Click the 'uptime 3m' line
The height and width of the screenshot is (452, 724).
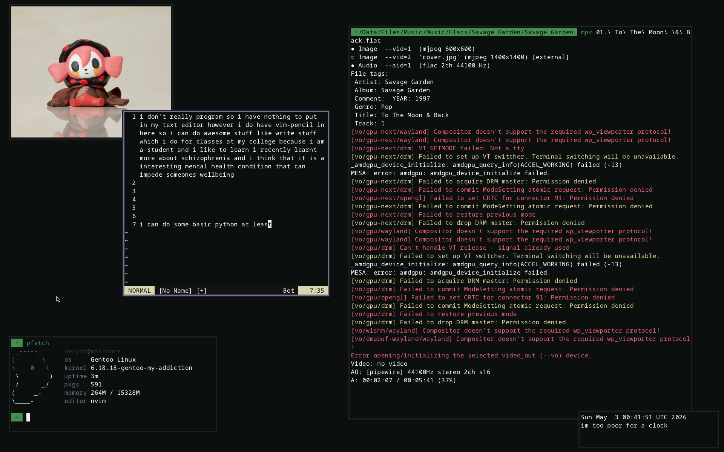coord(81,376)
